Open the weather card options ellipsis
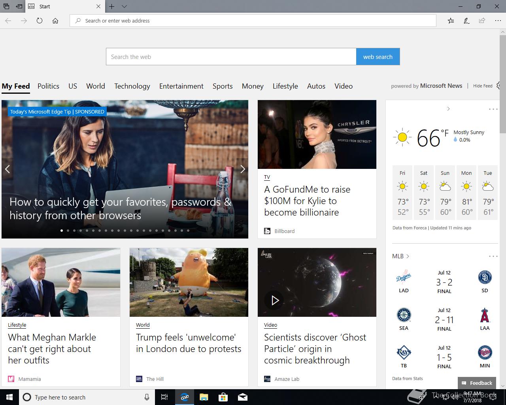This screenshot has height=405, width=506. (493, 109)
